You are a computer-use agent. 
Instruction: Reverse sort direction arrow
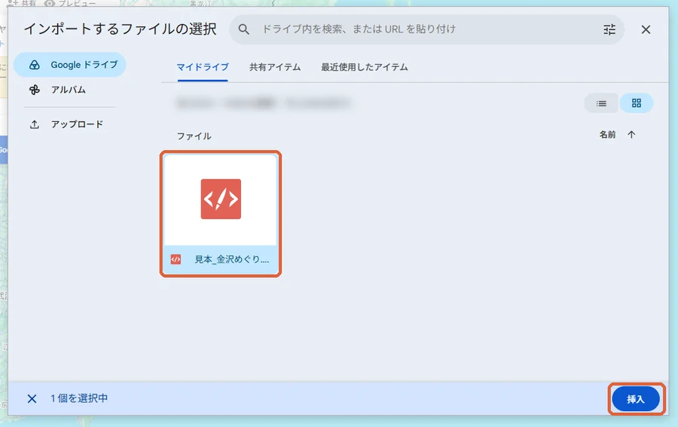(x=631, y=135)
